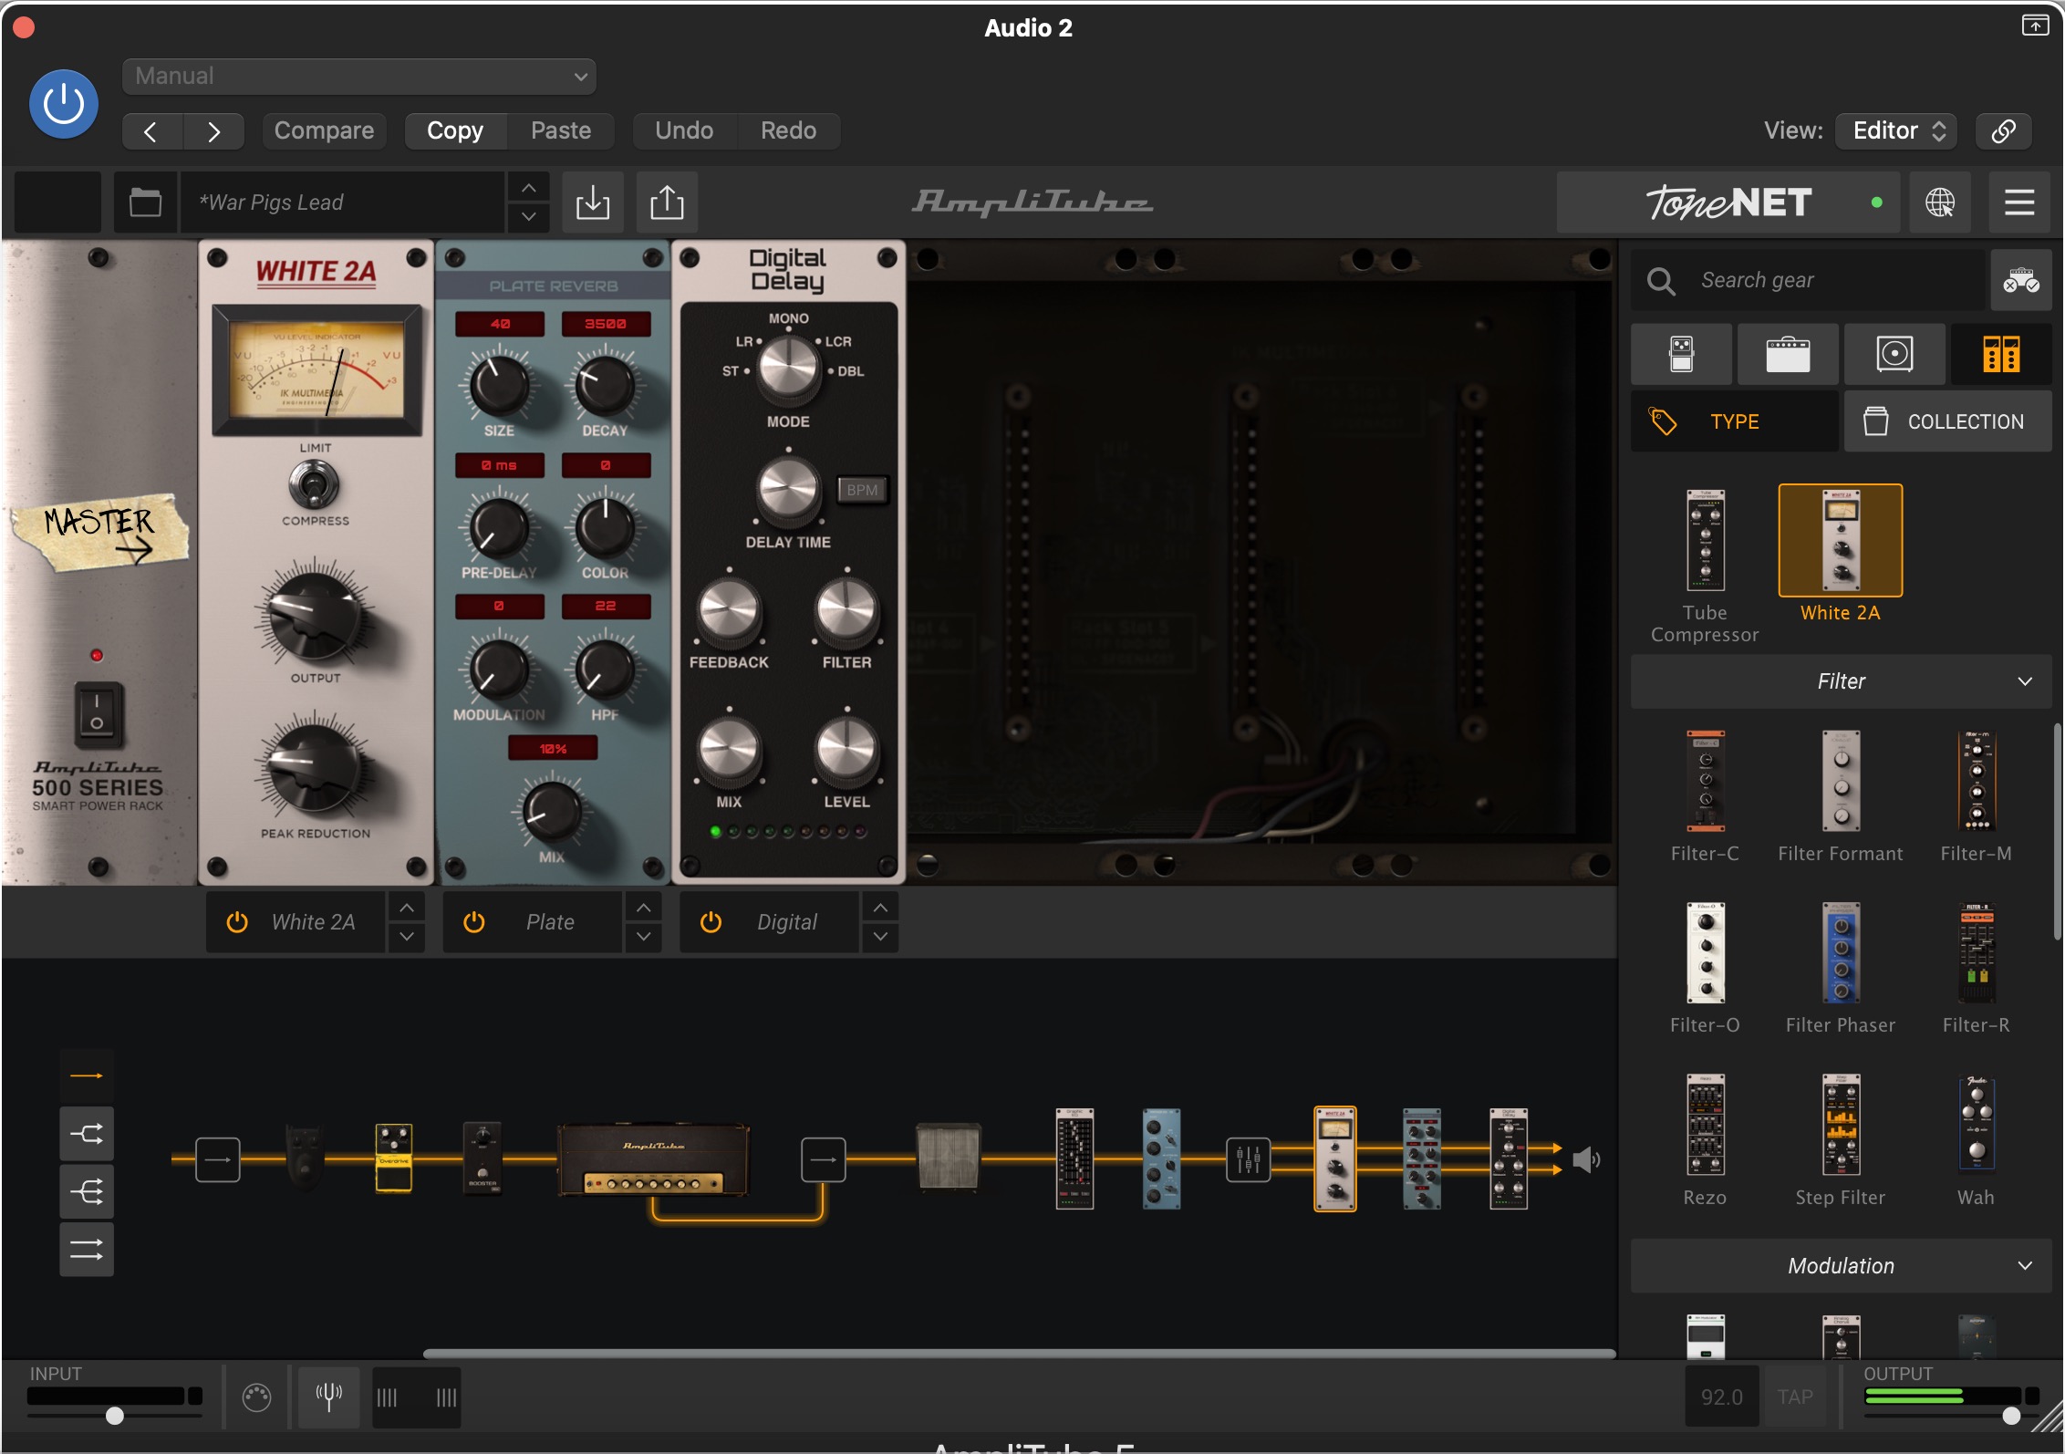Switch to the amplifiers gear tab
Screen dimensions: 2065x1454
click(x=1788, y=354)
